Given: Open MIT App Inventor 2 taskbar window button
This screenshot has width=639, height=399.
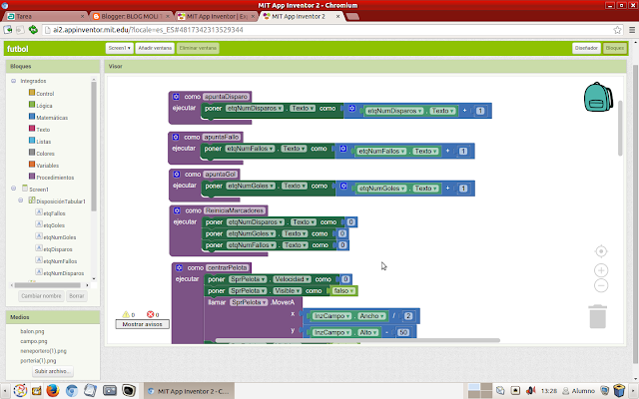Looking at the screenshot, I should pos(189,391).
